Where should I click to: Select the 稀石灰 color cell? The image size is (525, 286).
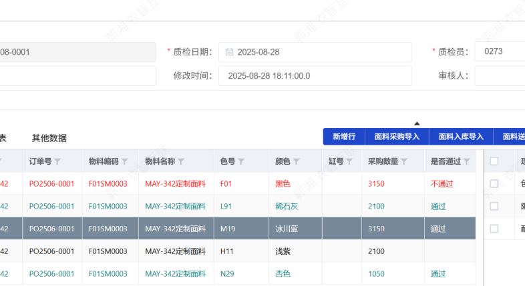pos(295,207)
